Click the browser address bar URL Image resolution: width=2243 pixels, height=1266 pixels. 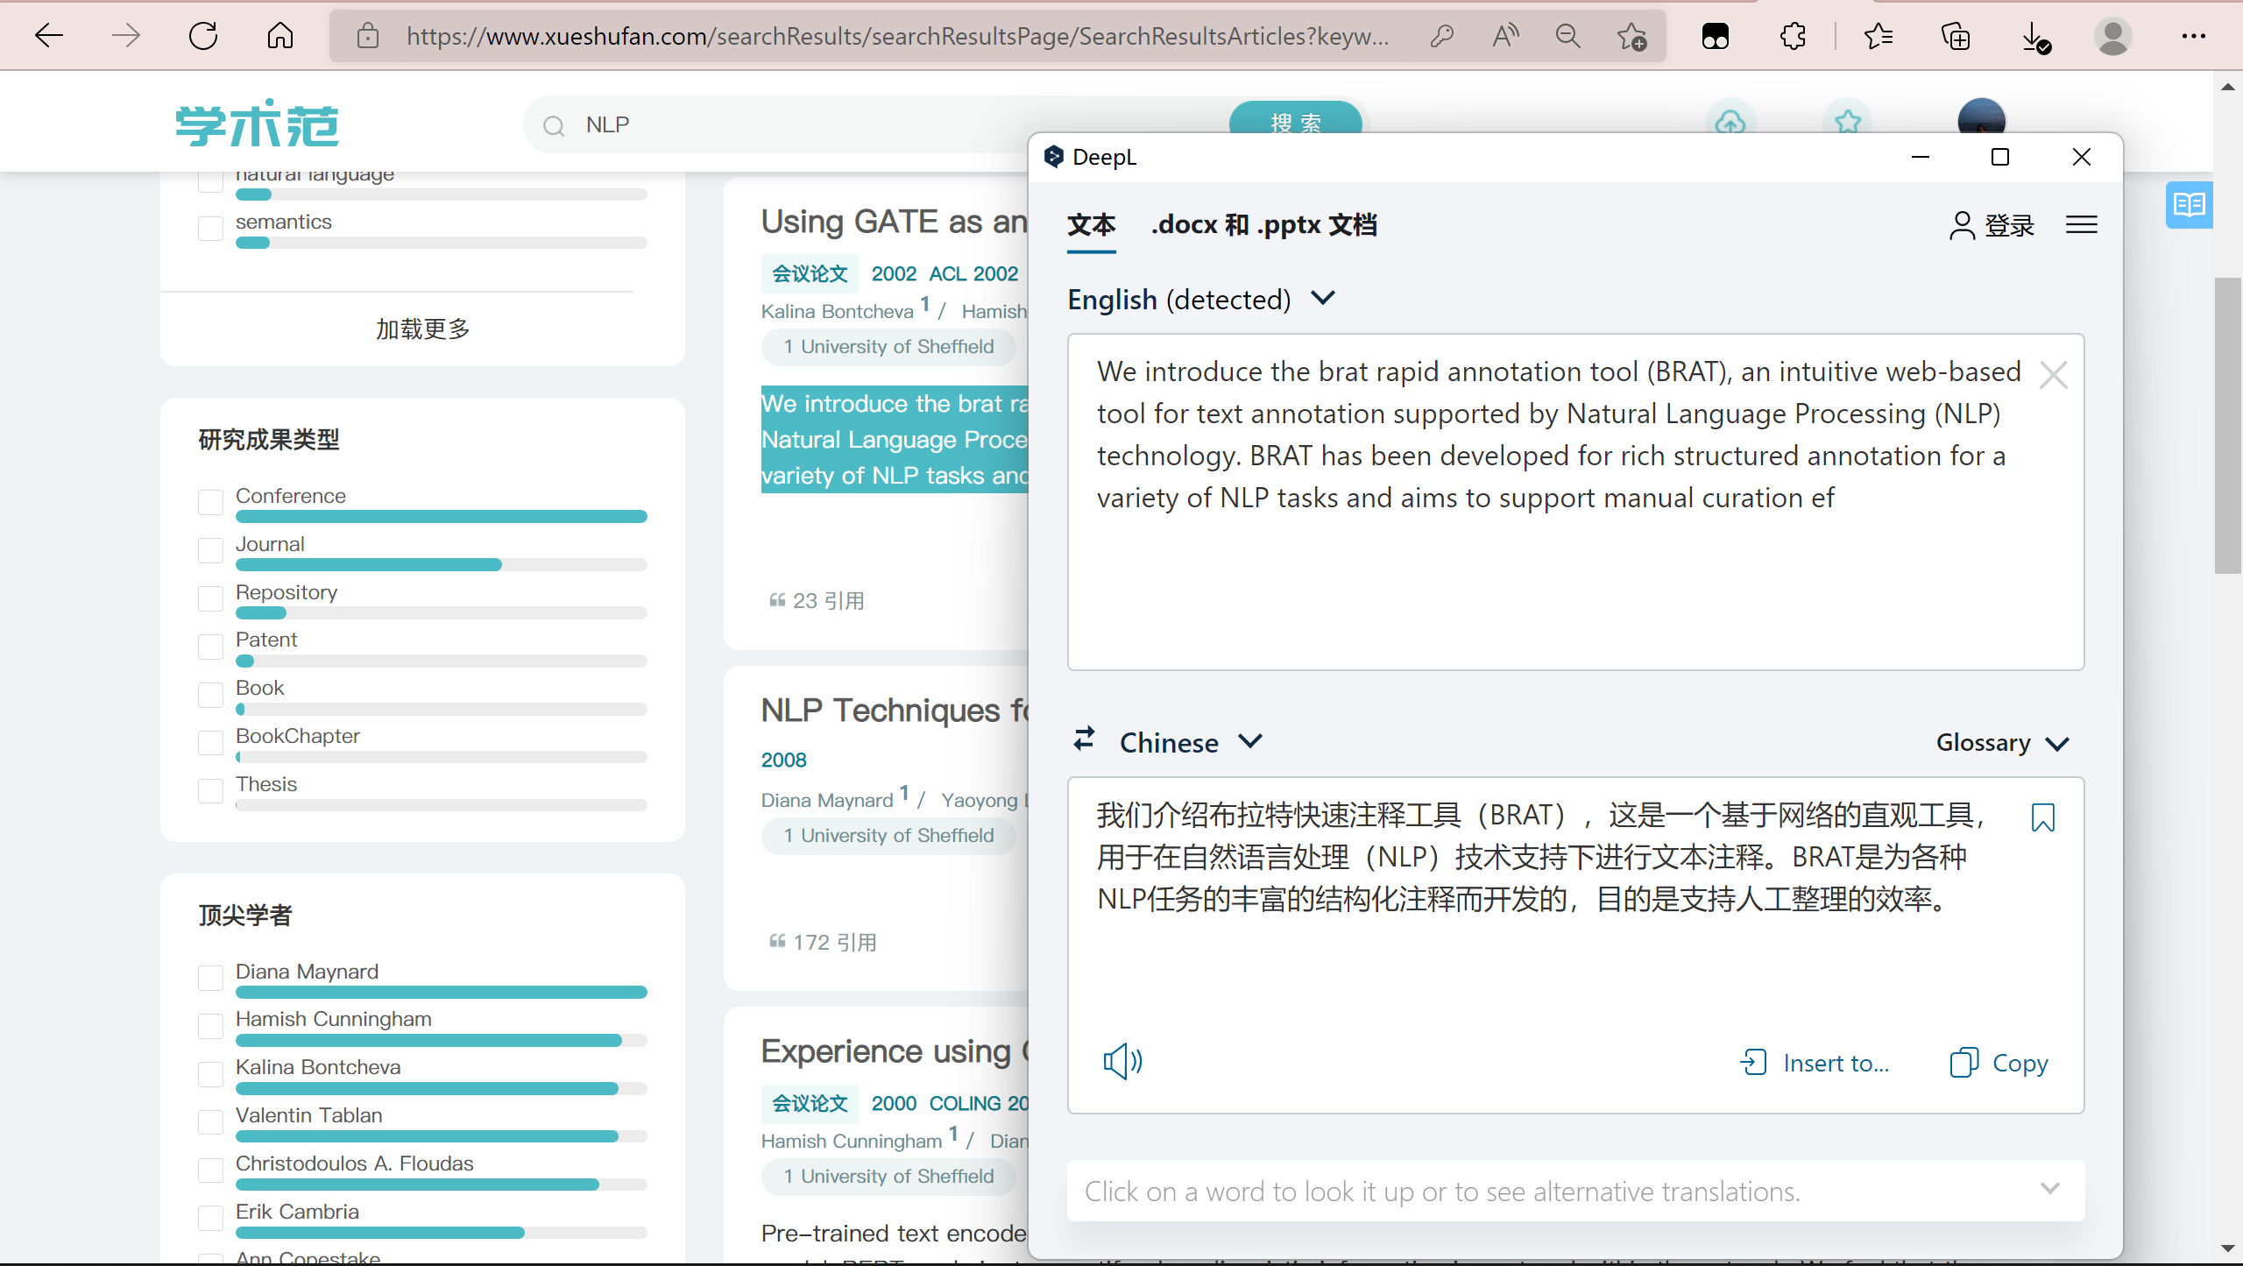click(x=897, y=36)
